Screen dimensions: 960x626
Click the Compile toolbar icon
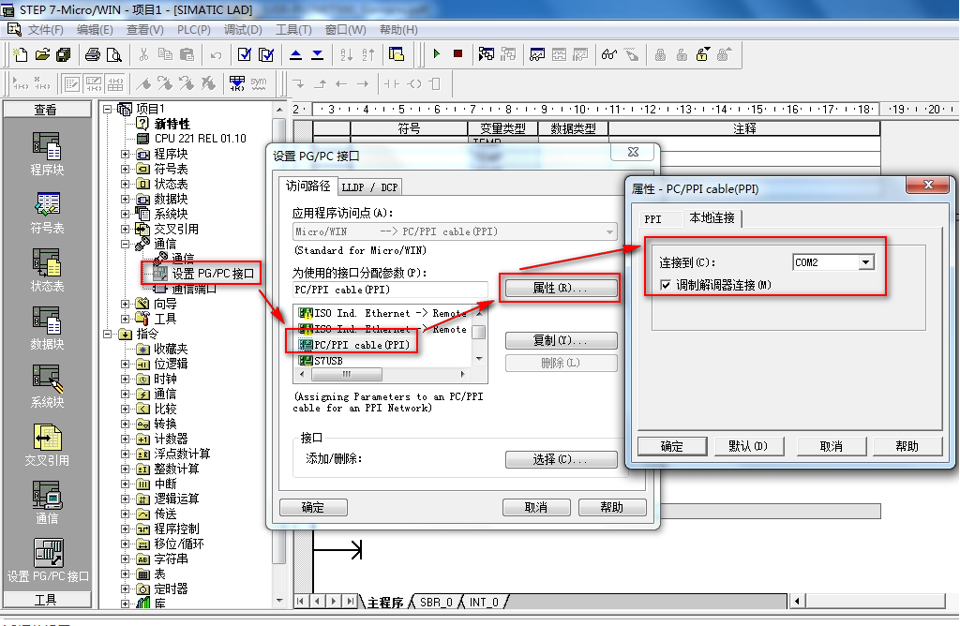(x=245, y=55)
